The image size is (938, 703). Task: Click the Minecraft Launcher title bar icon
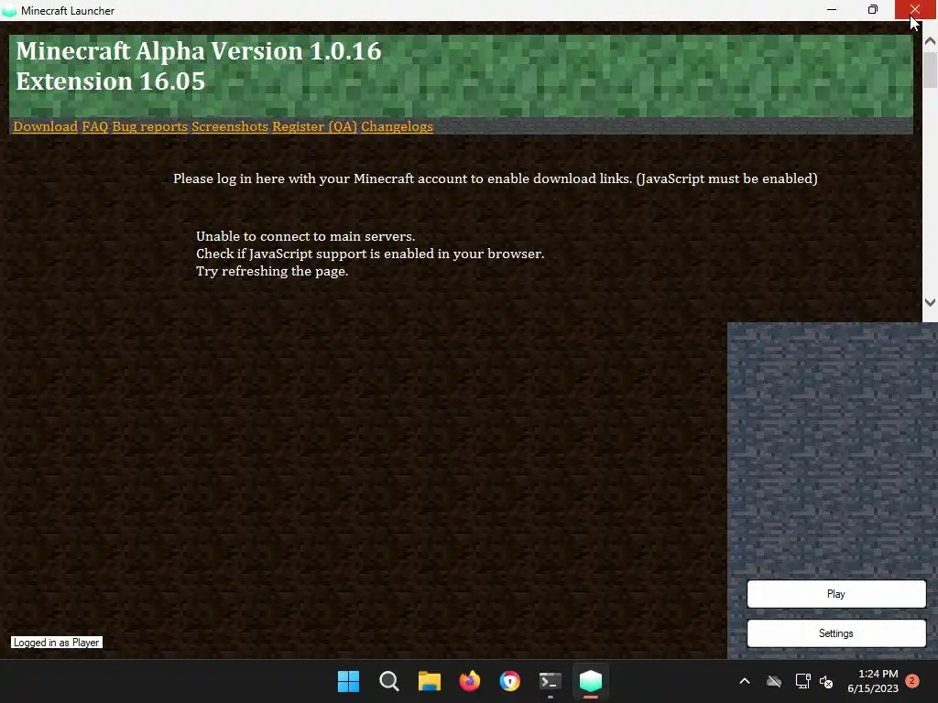point(9,11)
